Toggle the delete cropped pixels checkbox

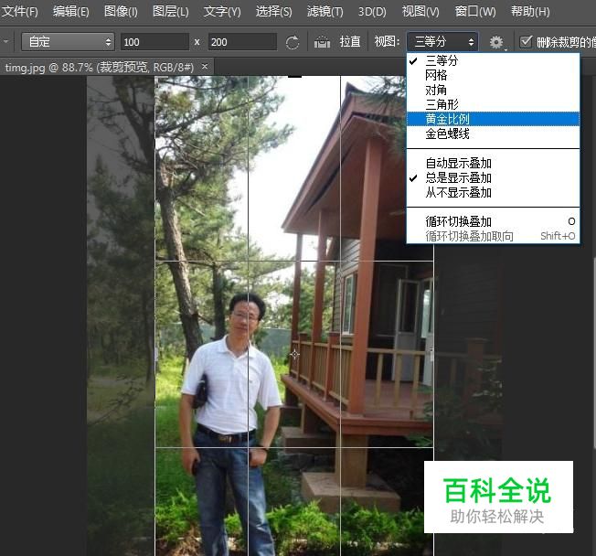click(x=526, y=41)
